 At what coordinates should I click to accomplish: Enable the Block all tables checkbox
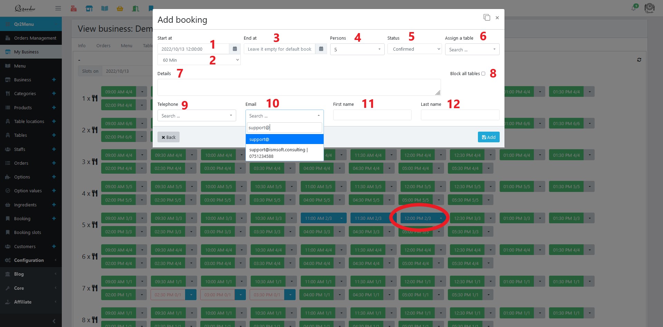tap(483, 73)
